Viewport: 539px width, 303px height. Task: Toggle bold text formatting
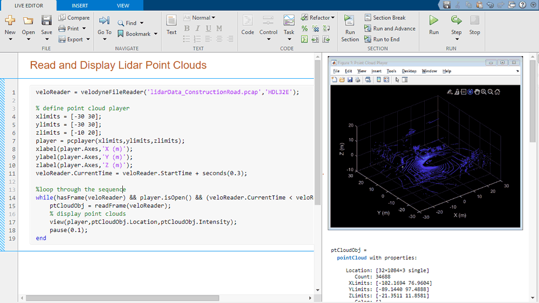click(186, 29)
